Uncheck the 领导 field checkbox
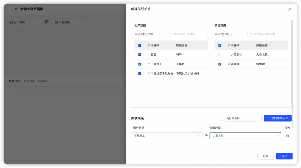 coord(140,55)
